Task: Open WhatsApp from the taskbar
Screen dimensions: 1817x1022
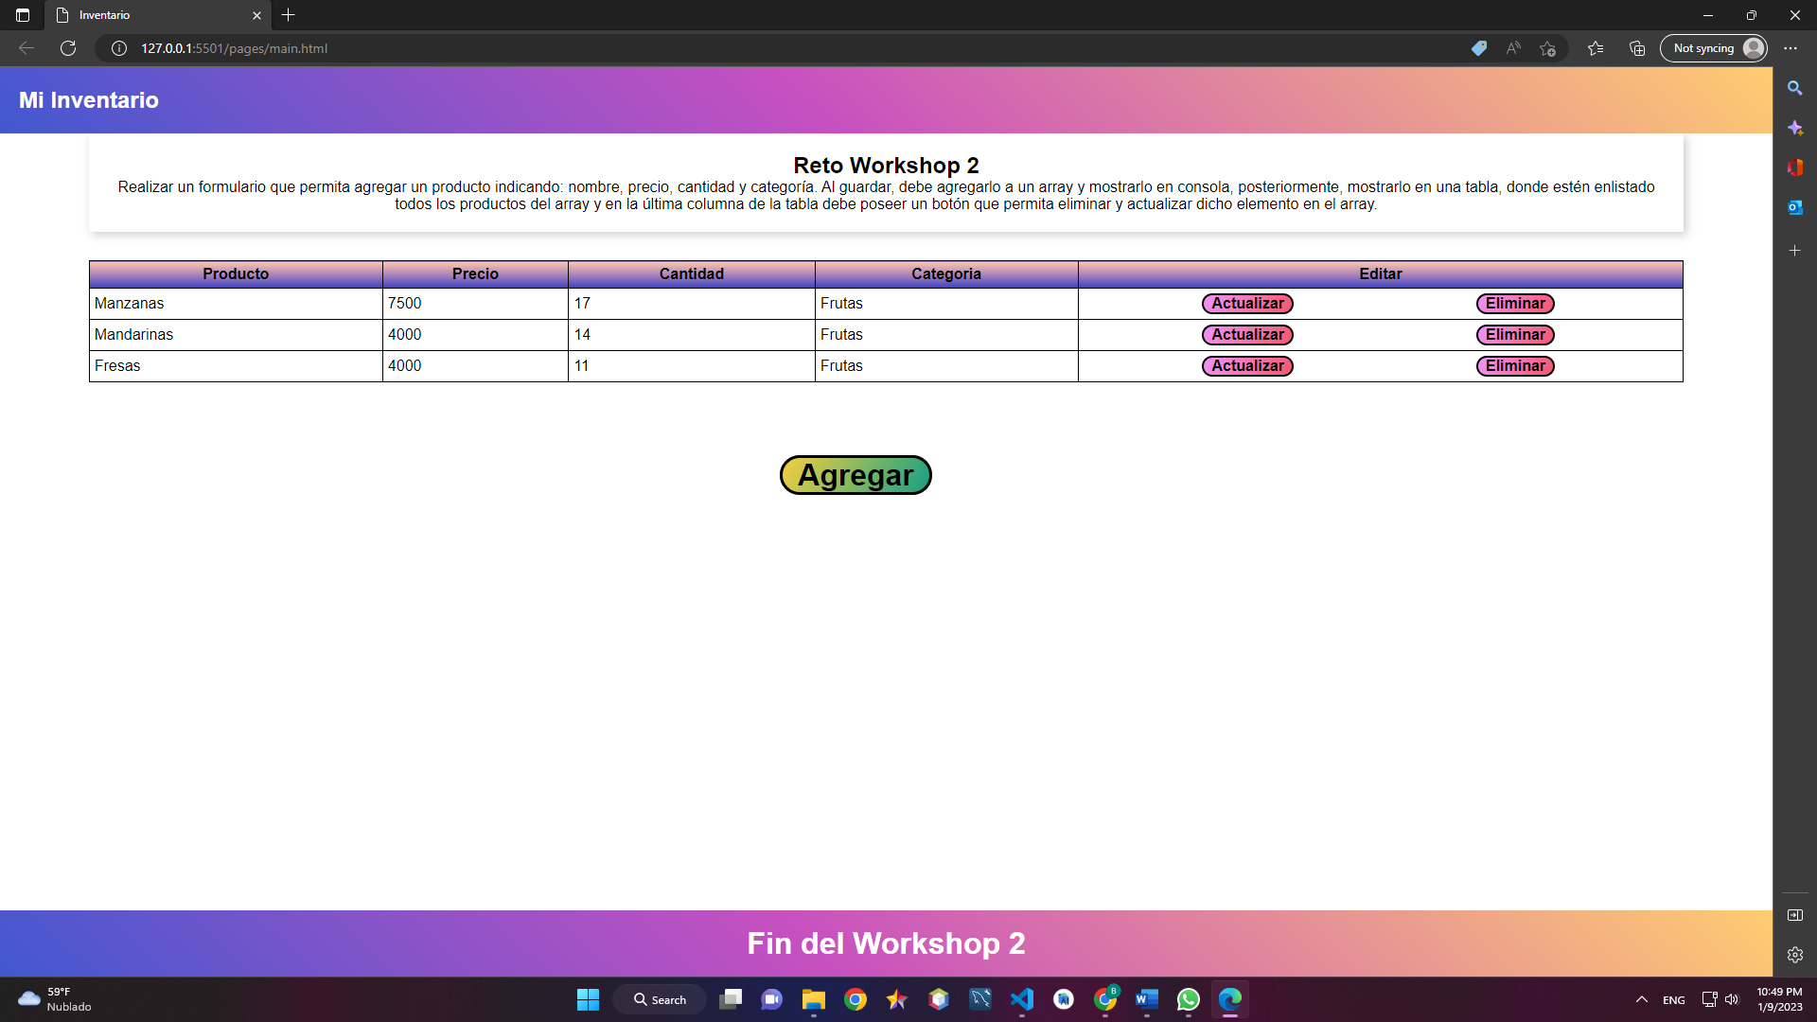Action: tap(1188, 999)
